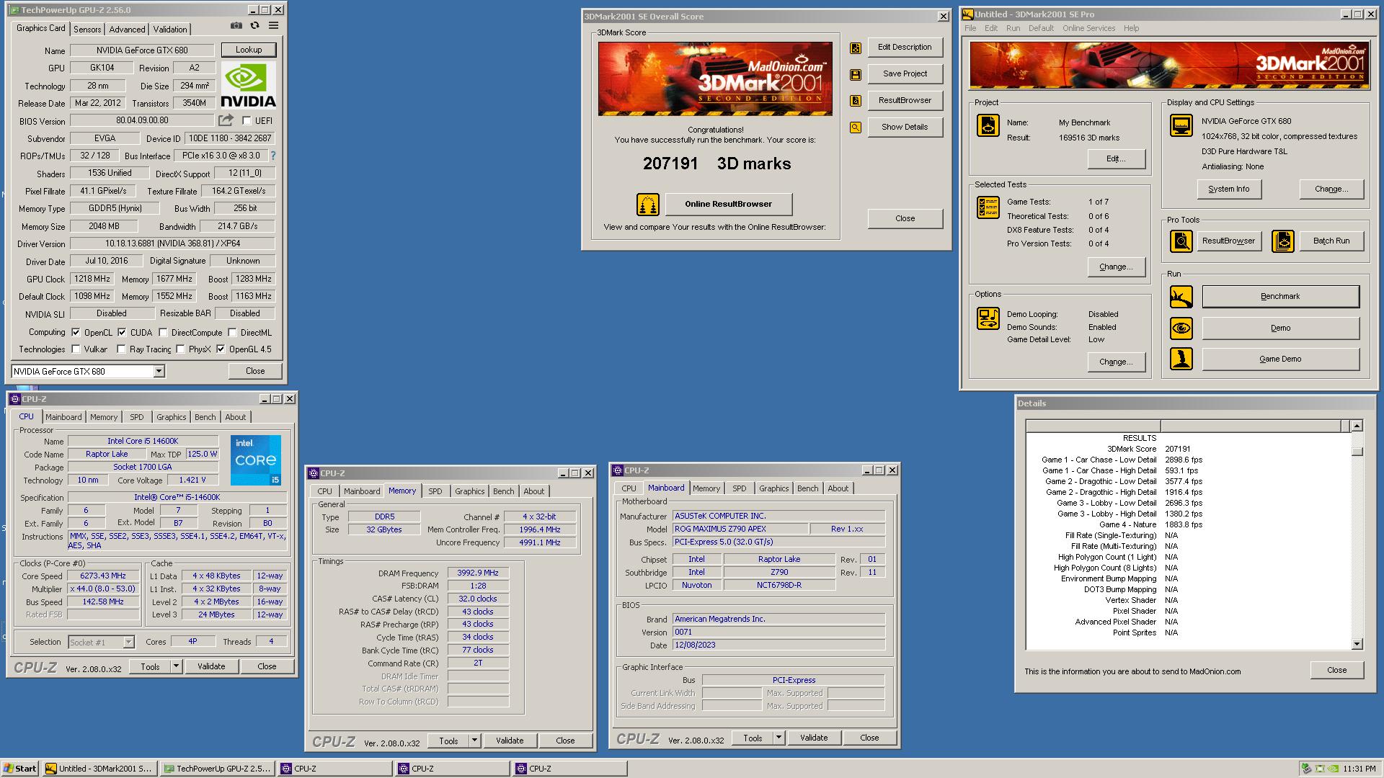1384x778 pixels.
Task: Select Bench tab in CPU-Z Mainboard window
Action: tap(807, 488)
